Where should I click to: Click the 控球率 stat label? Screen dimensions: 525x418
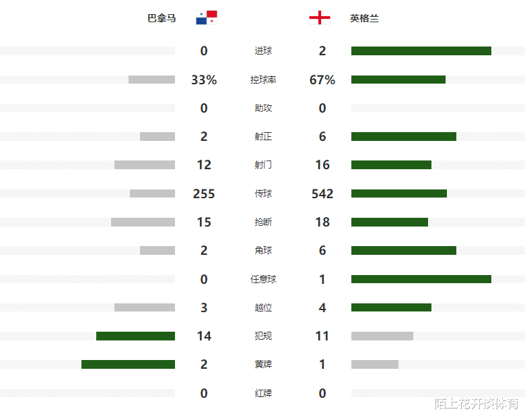tap(263, 80)
